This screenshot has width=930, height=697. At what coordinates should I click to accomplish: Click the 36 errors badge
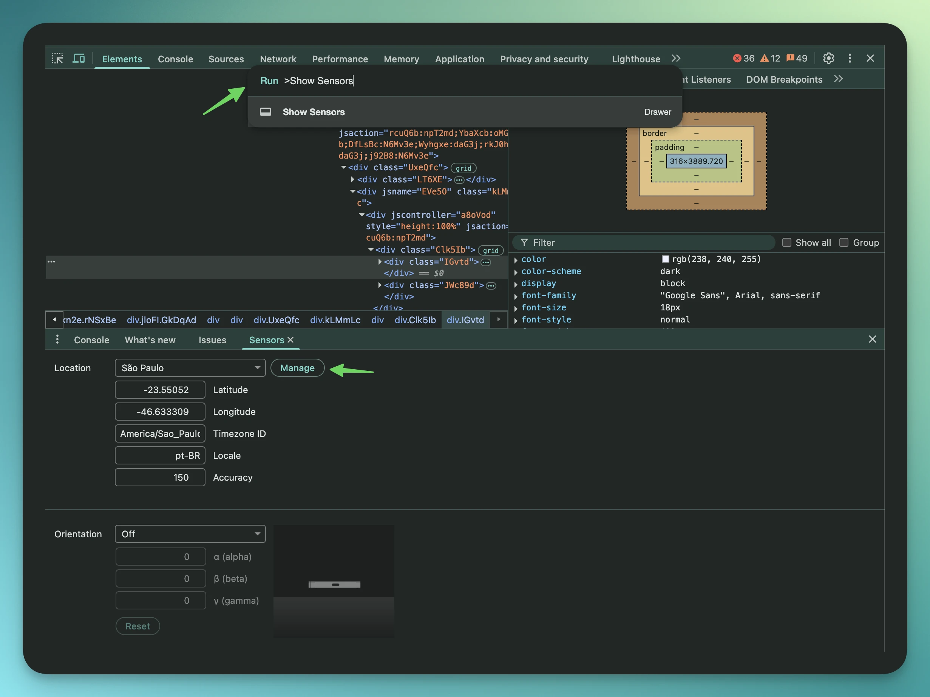pos(743,59)
